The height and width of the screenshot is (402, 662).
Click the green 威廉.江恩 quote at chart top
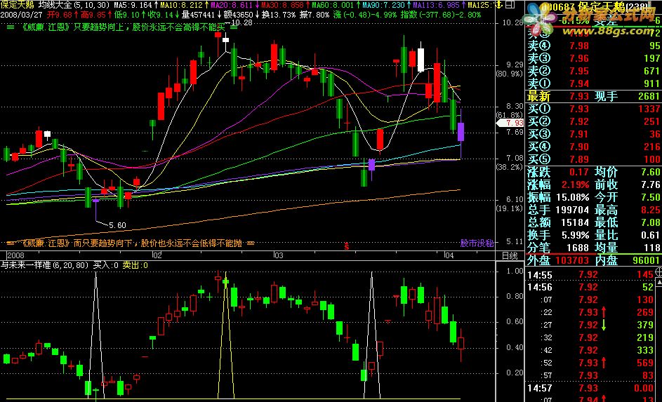point(122,27)
